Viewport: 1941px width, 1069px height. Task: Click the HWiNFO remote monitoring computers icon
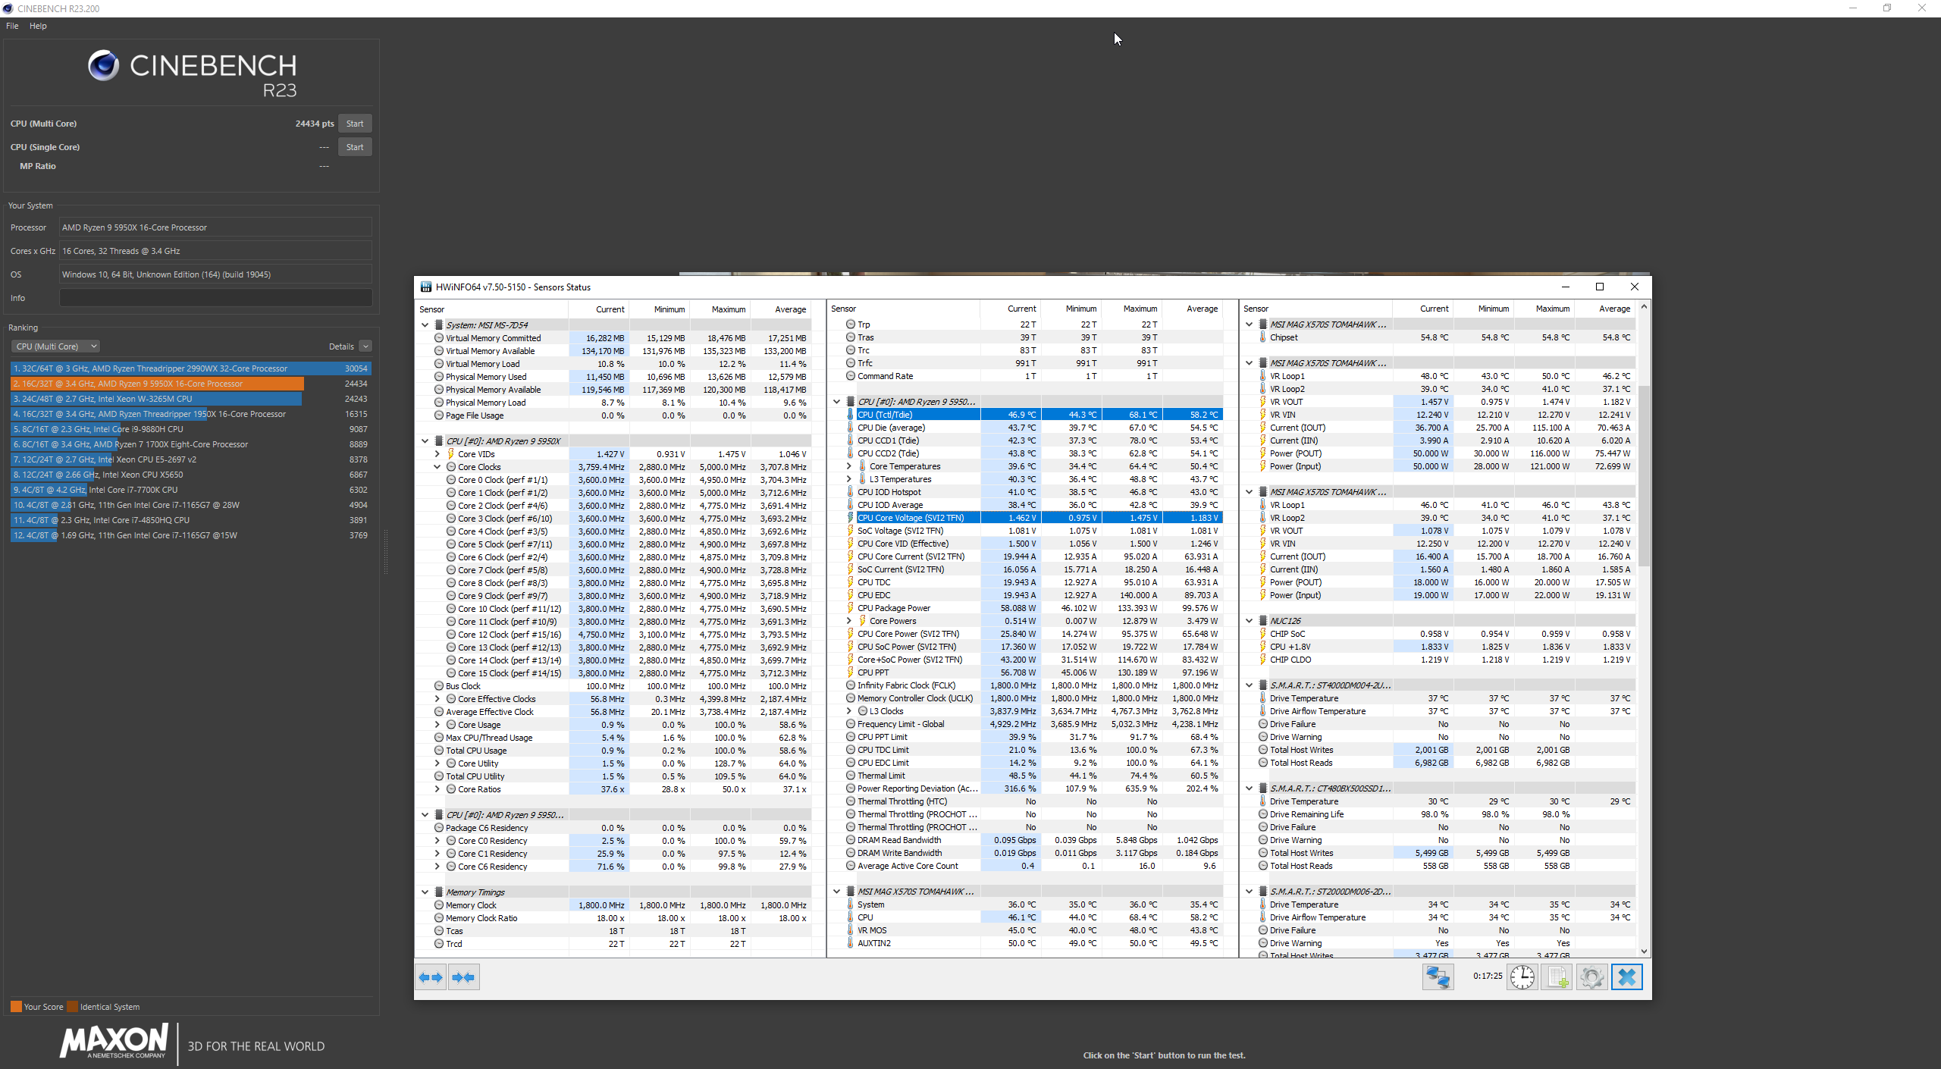(x=1438, y=977)
